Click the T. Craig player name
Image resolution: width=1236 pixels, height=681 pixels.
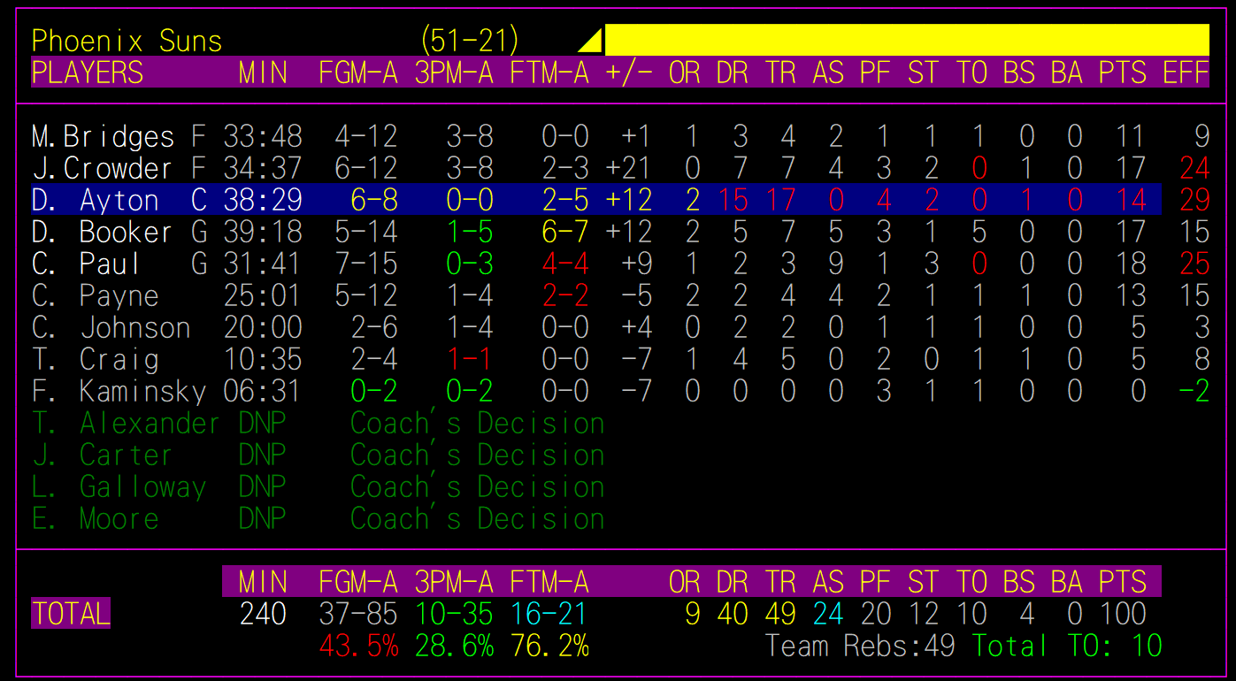click(x=95, y=359)
